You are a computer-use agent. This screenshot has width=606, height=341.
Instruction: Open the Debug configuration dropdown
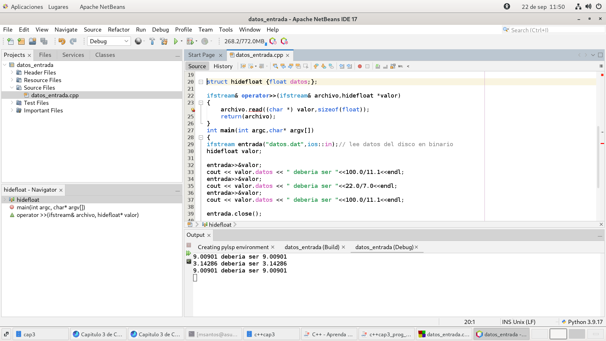109,41
